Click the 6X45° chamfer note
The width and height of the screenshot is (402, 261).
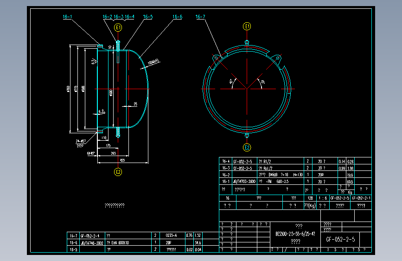click(91, 154)
